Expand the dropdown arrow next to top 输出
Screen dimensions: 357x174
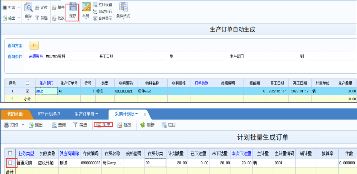click(19, 18)
